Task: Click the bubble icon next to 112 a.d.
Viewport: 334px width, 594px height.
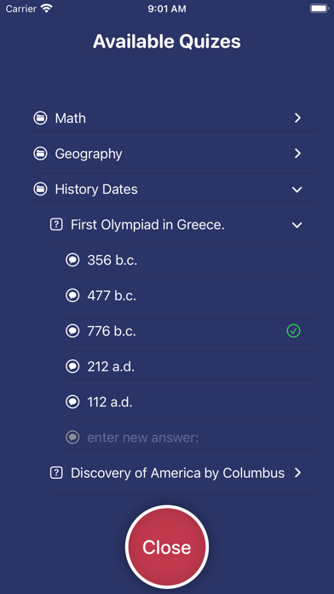Action: [x=72, y=402]
